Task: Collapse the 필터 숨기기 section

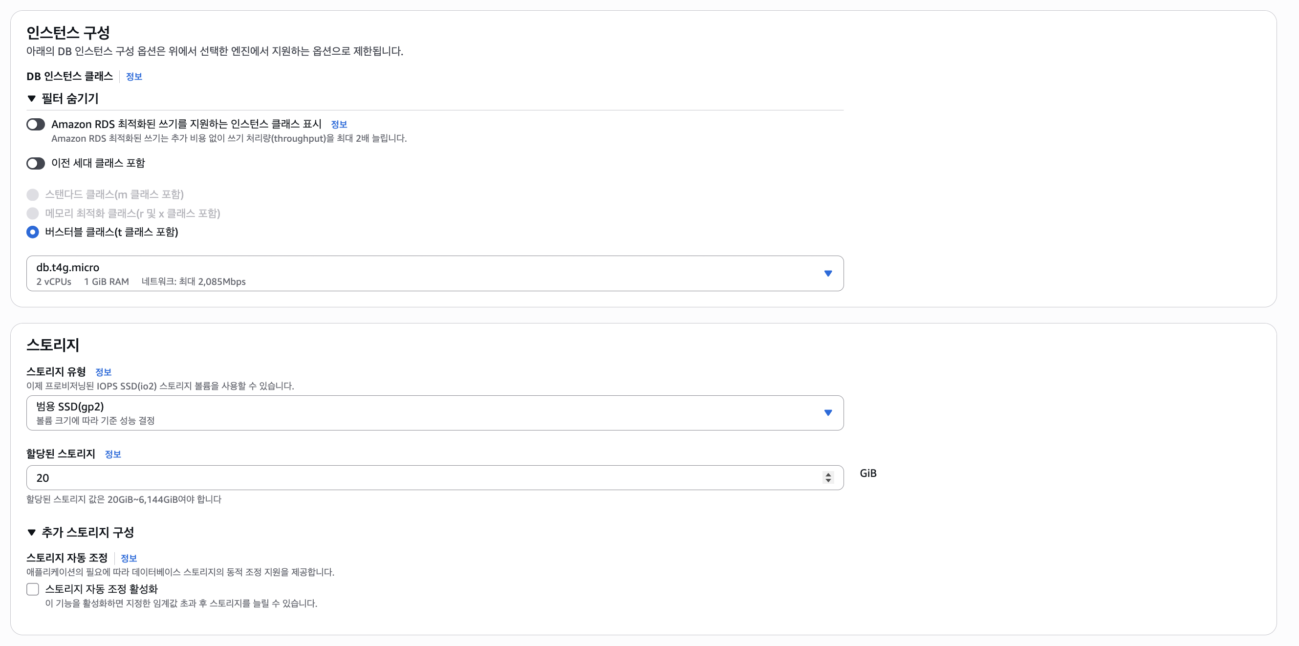Action: coord(63,98)
